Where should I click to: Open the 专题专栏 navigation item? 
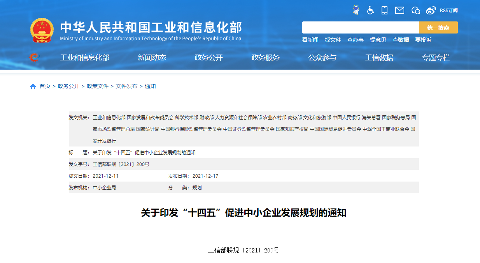[436, 58]
